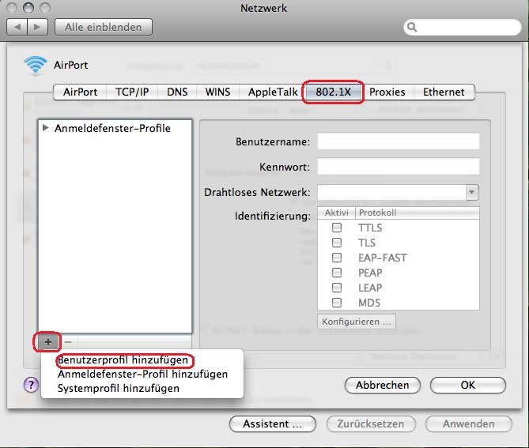
Task: Click the minus button to remove profile
Action: point(68,342)
